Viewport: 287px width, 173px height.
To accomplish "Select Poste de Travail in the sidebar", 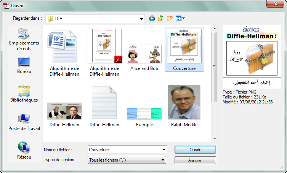I will pyautogui.click(x=24, y=122).
